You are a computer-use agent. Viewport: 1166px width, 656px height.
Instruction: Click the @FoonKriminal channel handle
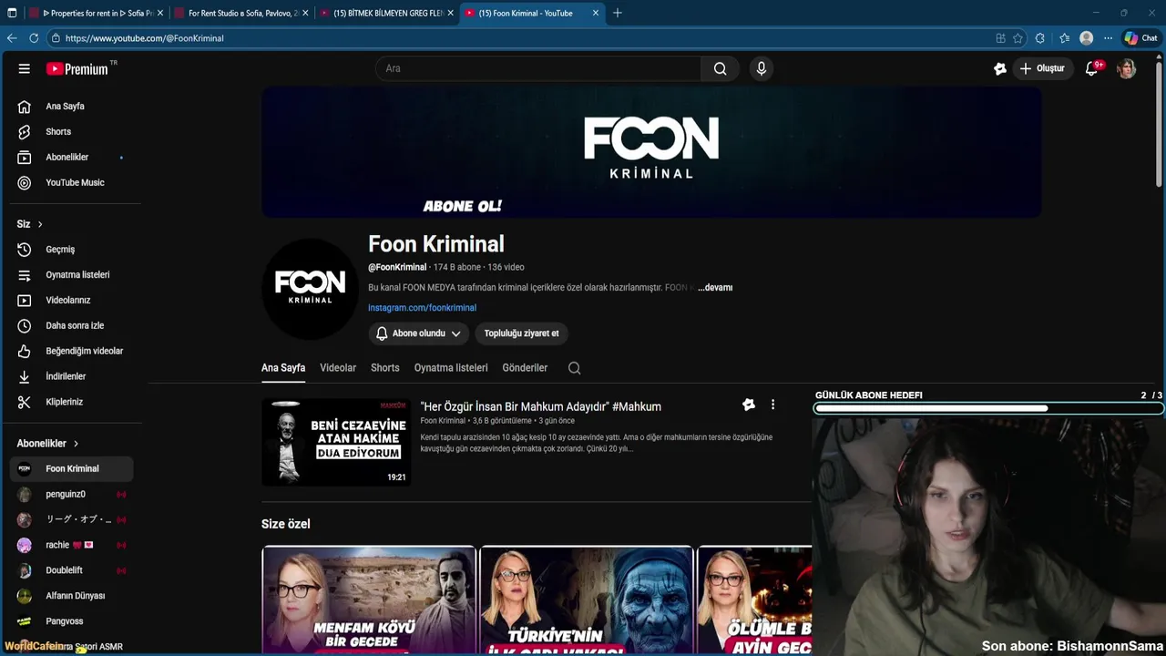click(397, 267)
